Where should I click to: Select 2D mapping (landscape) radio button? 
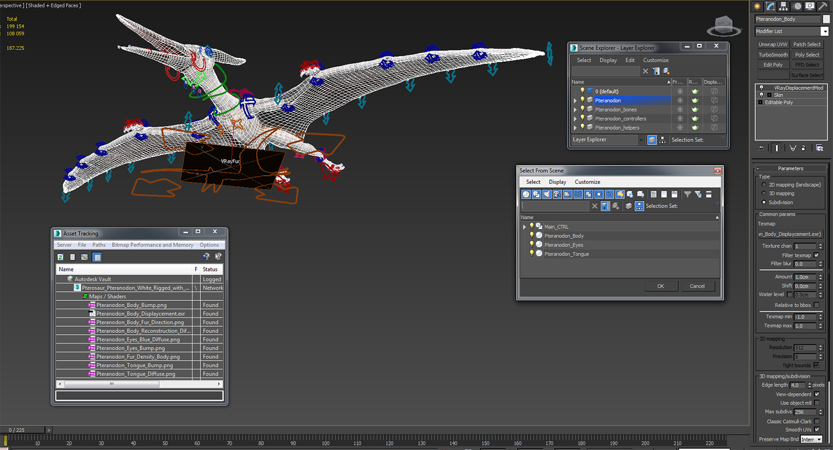[764, 184]
